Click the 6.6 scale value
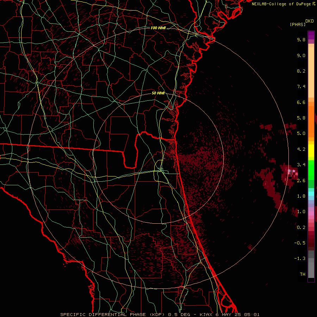 coord(301,102)
